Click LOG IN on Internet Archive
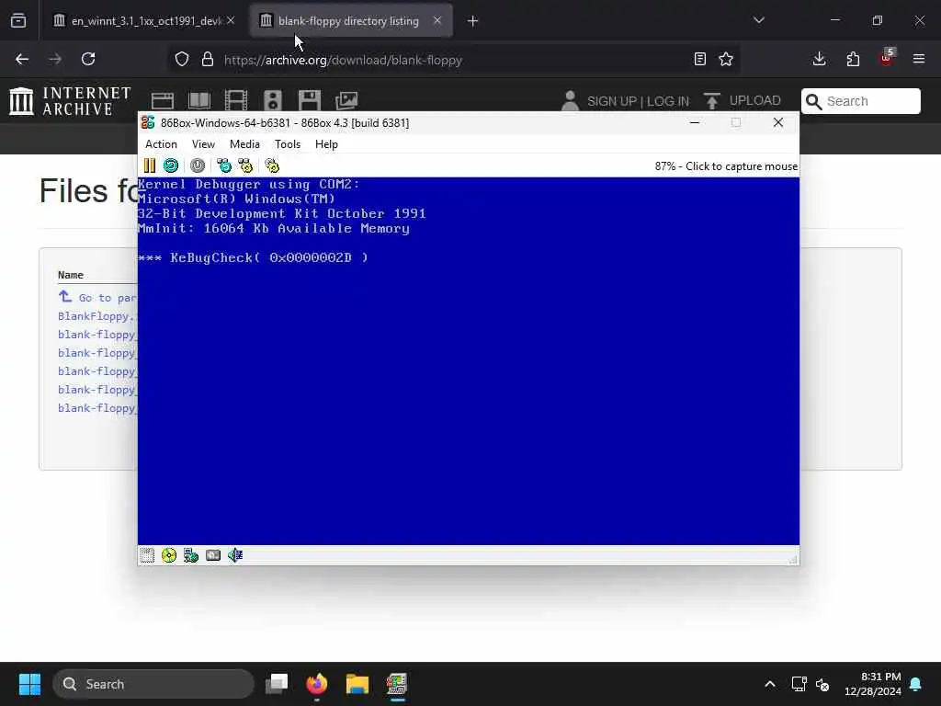The height and width of the screenshot is (706, 941). pos(668,101)
